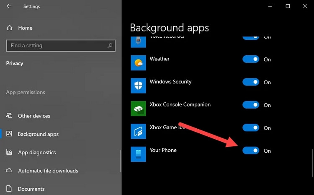Click the Home house icon
Image resolution: width=314 pixels, height=195 pixels.
coord(9,28)
